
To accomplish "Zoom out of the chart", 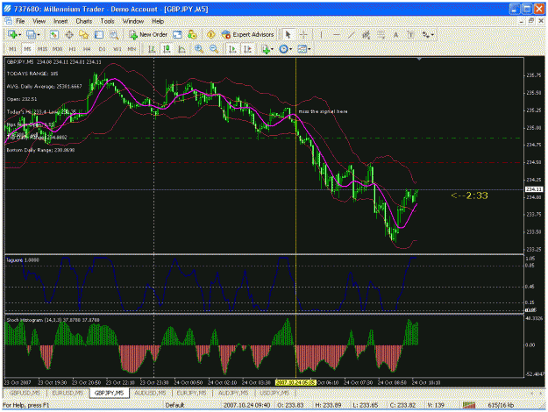I will pyautogui.click(x=214, y=49).
